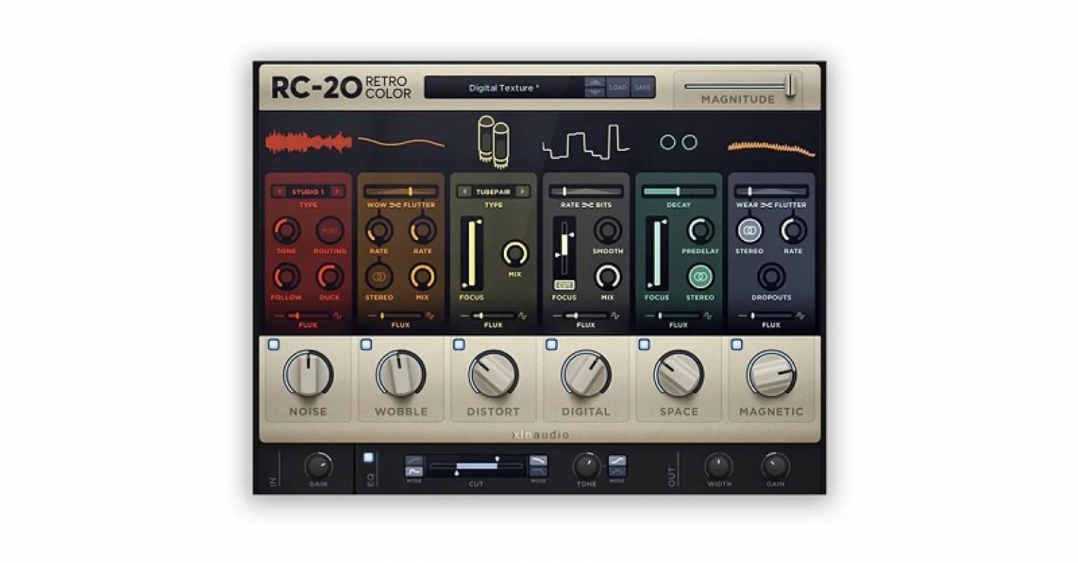Toggle the Distort module enable checkbox
Viewport: 1078px width, 563px height.
pyautogui.click(x=459, y=345)
